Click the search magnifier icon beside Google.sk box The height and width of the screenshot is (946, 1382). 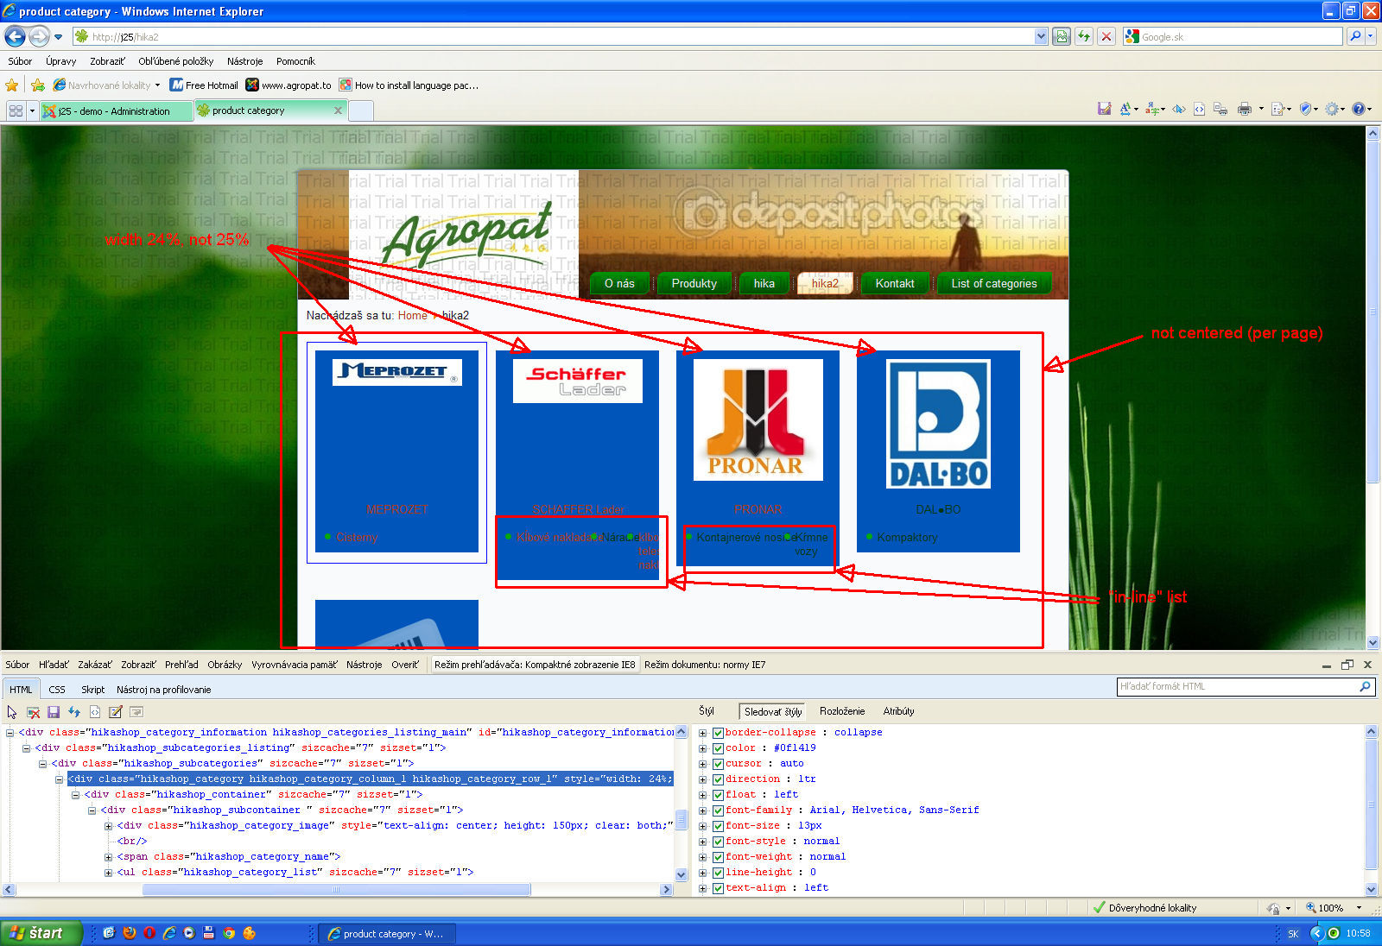1355,36
